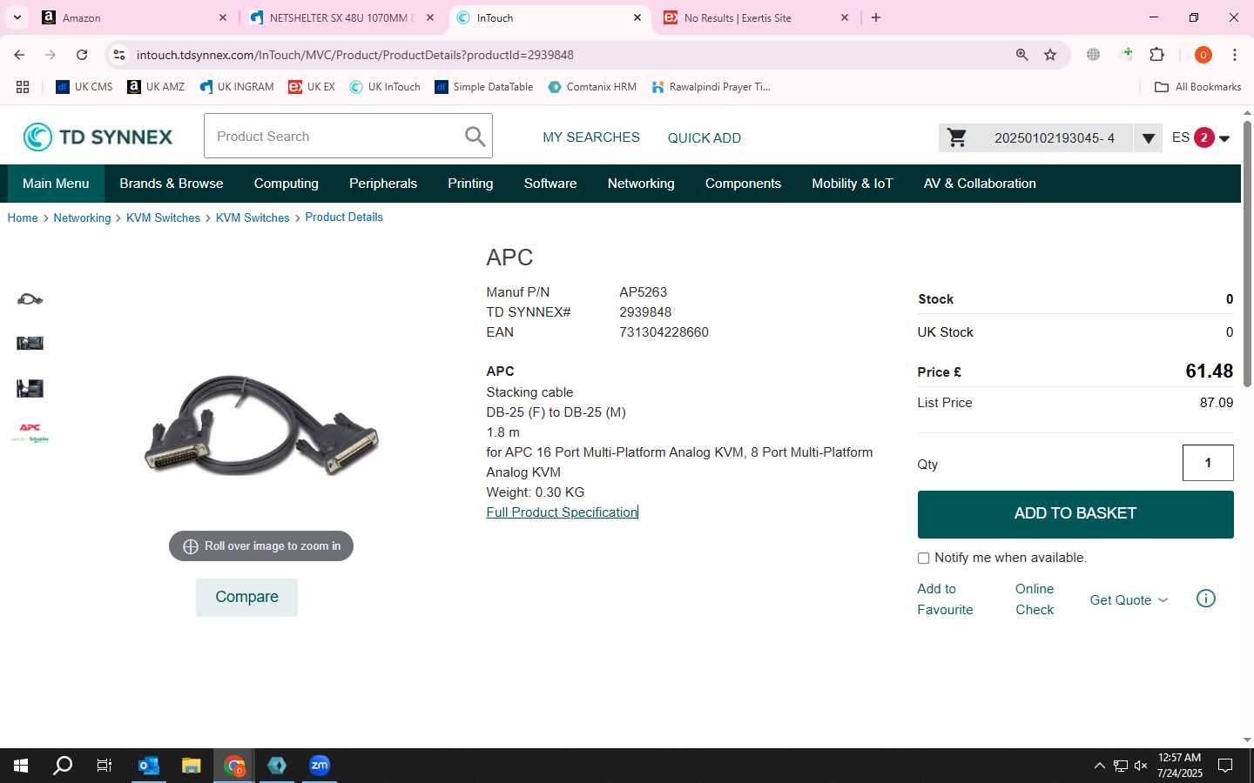Open the apps grid icon in bookmarks bar
Screen dimensions: 1254x783
coord(23,87)
